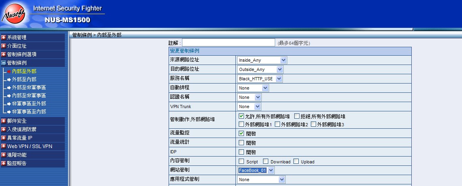Go to 非軍事區至內部 policy page
Image resolution: width=462 pixels, height=186 pixels.
tap(29, 111)
